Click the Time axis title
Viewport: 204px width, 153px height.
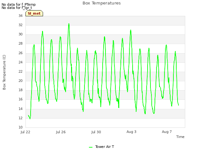(180, 137)
